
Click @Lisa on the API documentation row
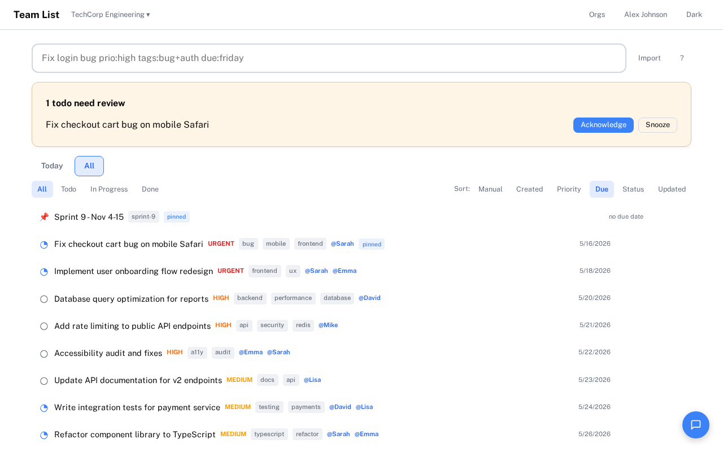tap(312, 380)
